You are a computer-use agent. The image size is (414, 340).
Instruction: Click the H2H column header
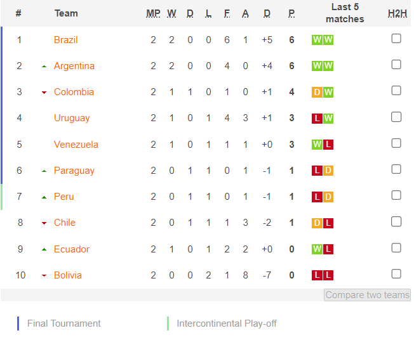point(397,13)
